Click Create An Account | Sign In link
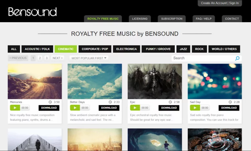The image size is (251, 151). point(220,3)
